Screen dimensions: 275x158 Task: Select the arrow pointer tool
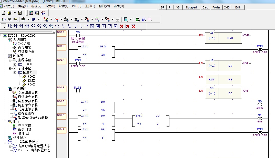tap(4, 26)
